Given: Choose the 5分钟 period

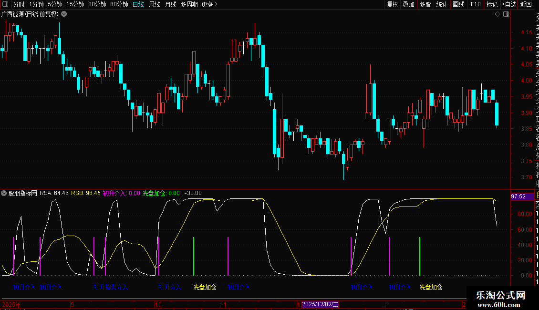Looking at the screenshot, I should tap(55, 5).
